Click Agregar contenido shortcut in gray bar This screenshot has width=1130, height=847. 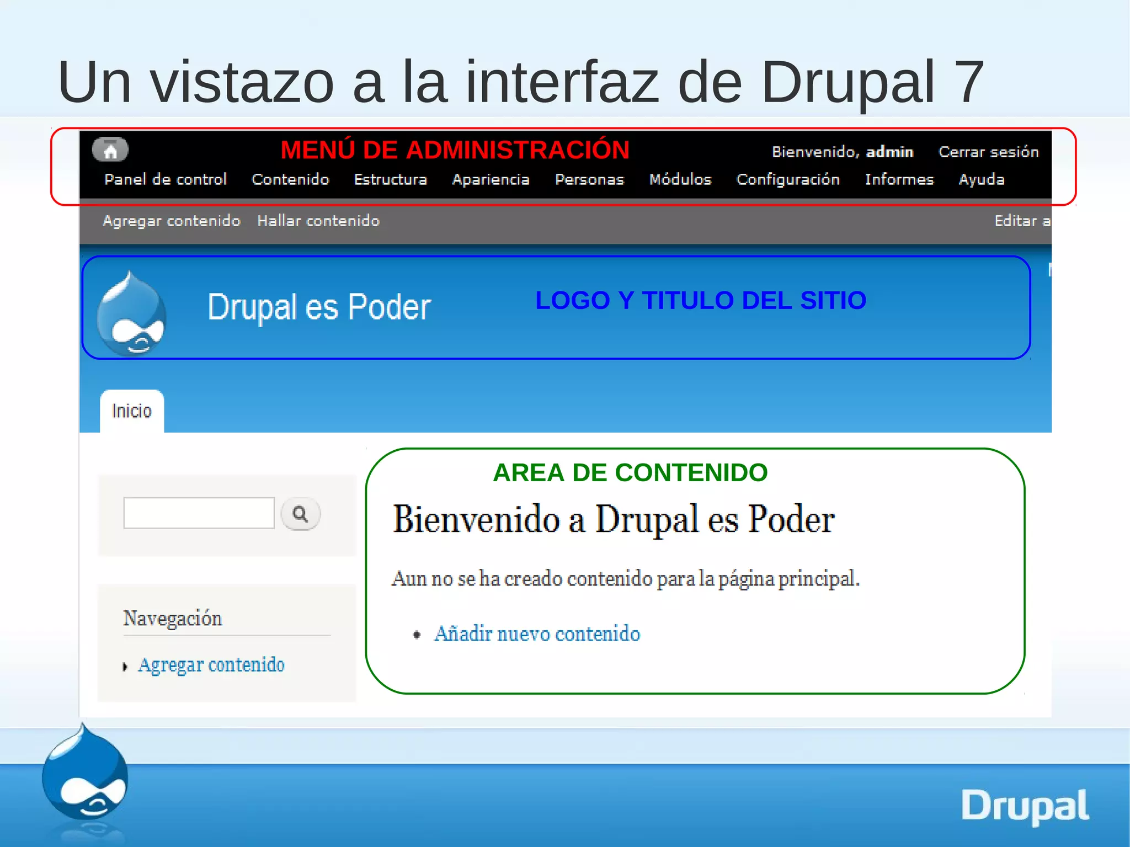(x=172, y=221)
